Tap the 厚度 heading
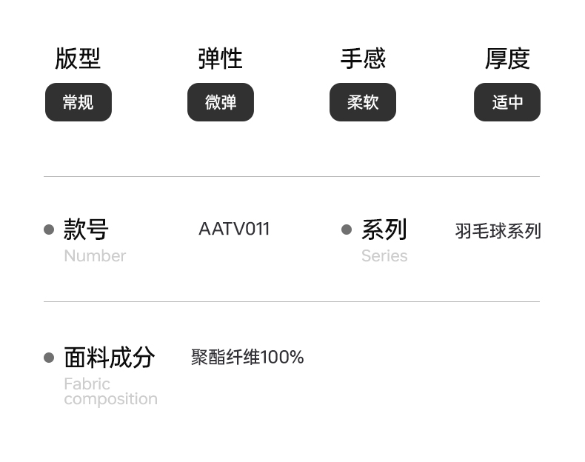 pos(507,58)
